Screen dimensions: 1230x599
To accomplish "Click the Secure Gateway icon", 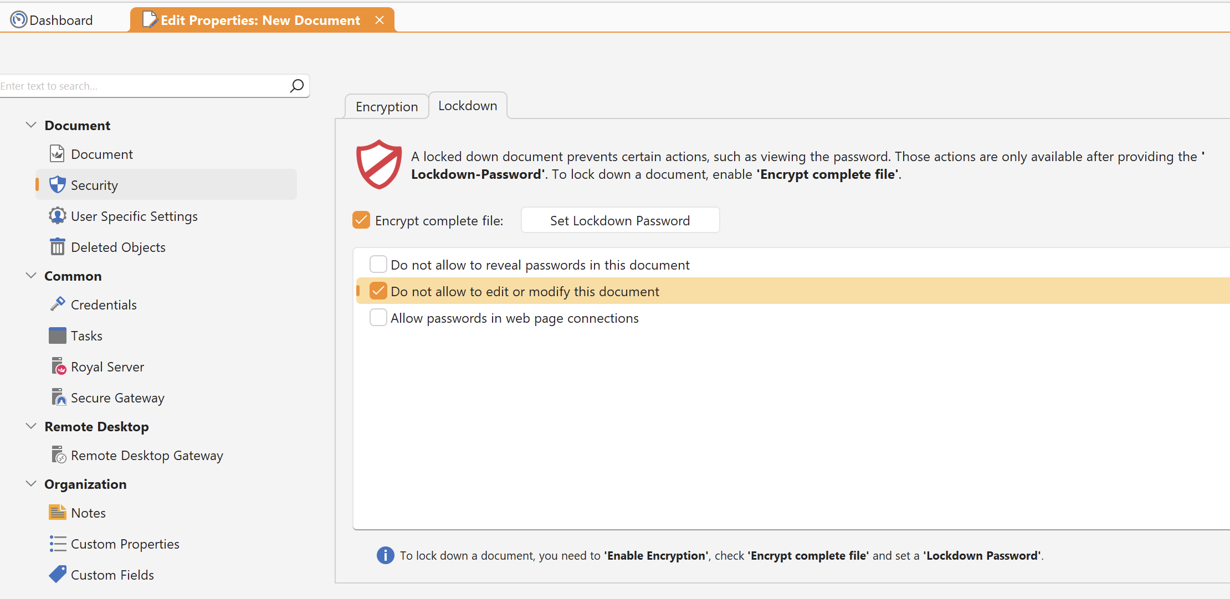I will point(59,397).
